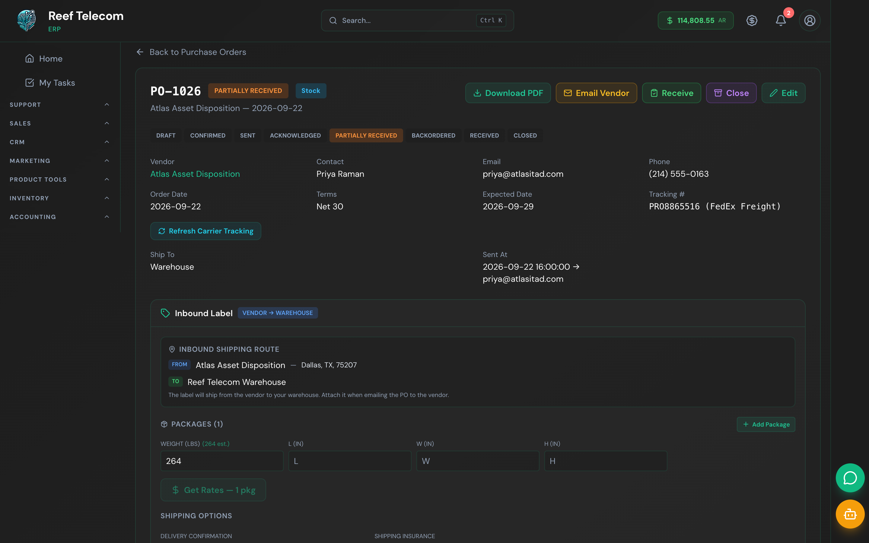Viewport: 869px width, 543px height.
Task: Click the L (IN) length field
Action: point(350,461)
